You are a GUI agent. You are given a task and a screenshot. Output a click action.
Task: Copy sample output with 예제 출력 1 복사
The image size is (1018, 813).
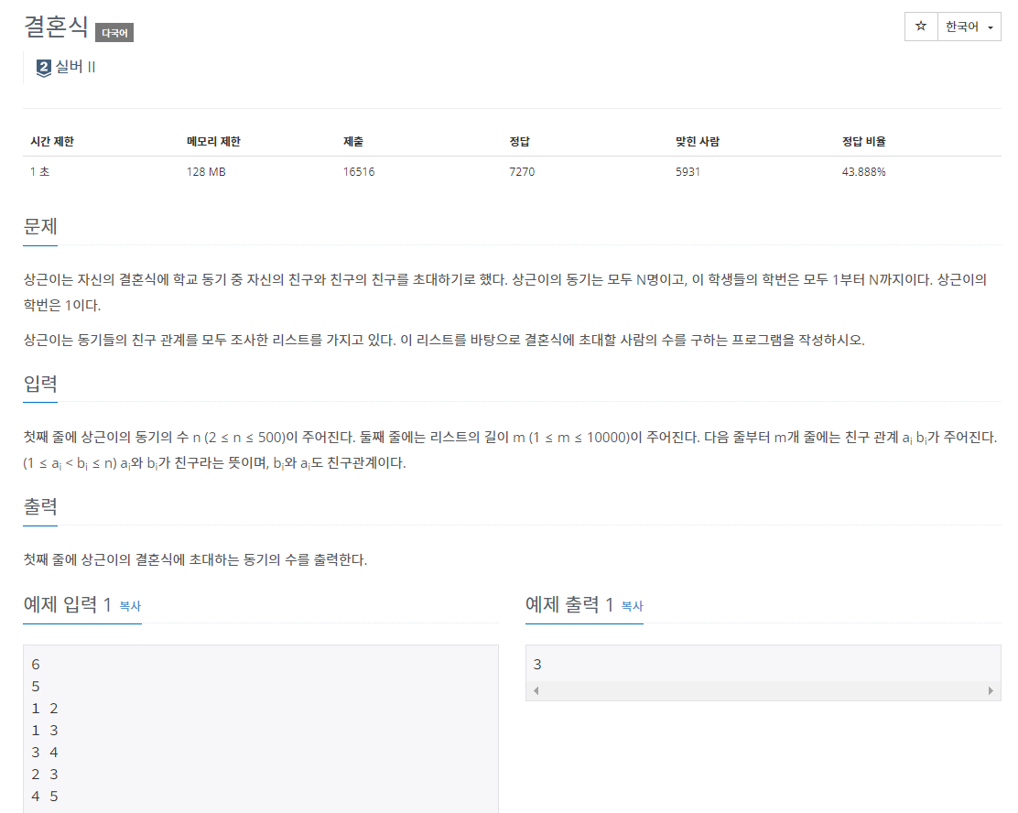click(x=628, y=606)
